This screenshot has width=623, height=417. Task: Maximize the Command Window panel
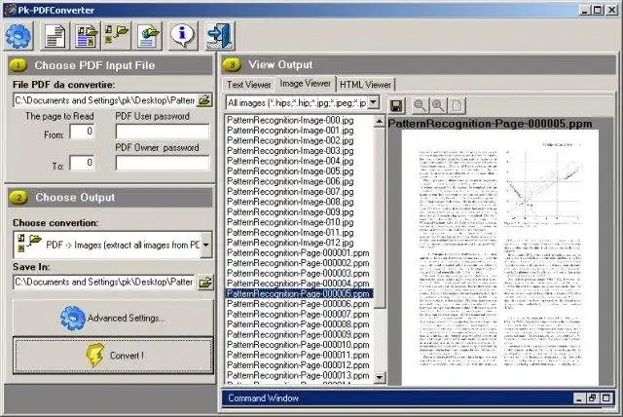click(x=606, y=398)
